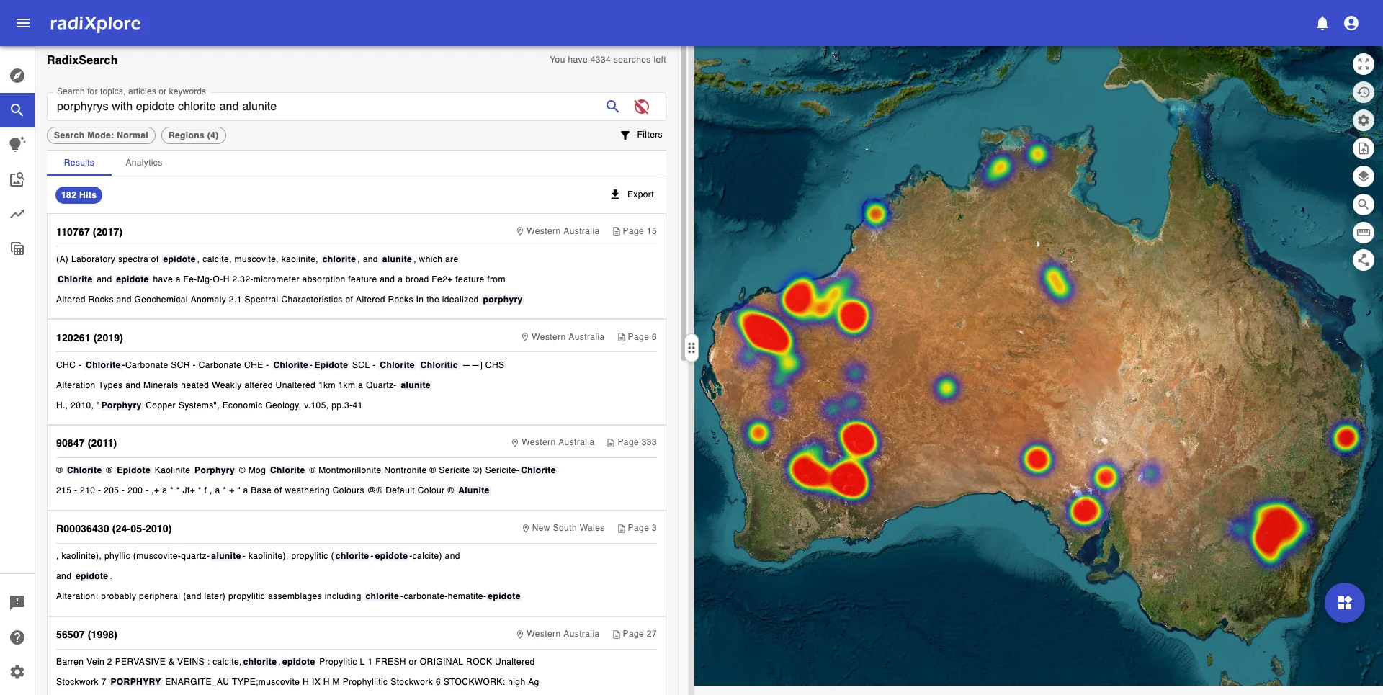The width and height of the screenshot is (1383, 695).
Task: Toggle the map-area search restriction icon
Action: tap(641, 107)
